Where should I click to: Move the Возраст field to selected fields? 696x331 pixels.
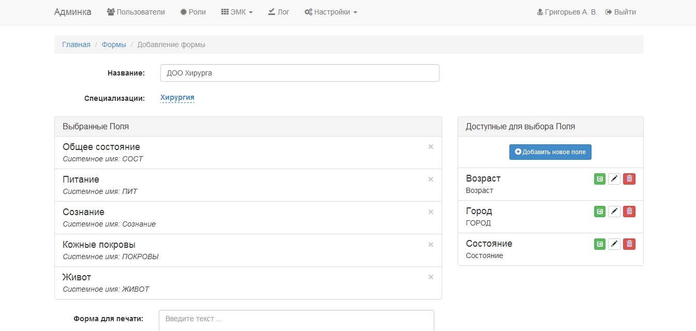click(x=599, y=179)
